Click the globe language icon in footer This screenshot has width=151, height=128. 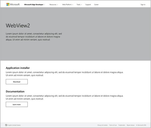point(6,125)
